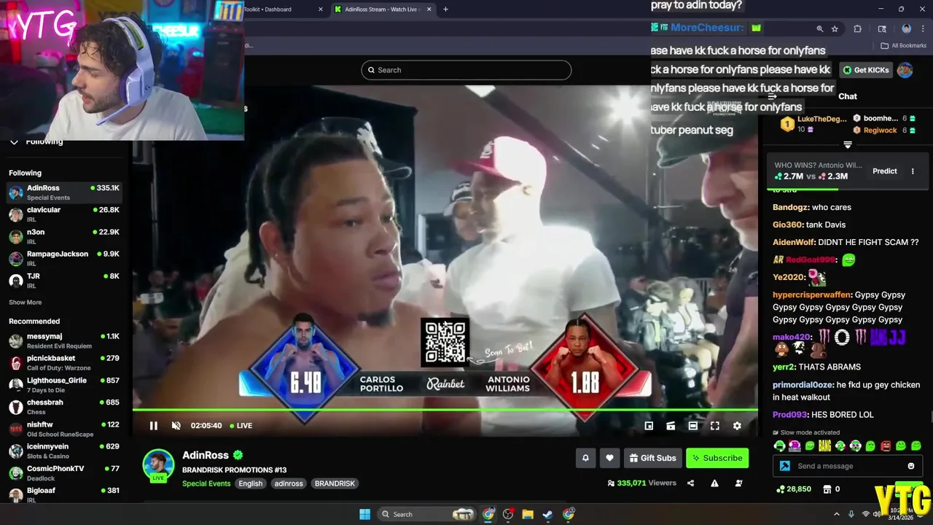Open the mini player icon in video controls
Viewport: 933px width, 525px height.
point(649,426)
